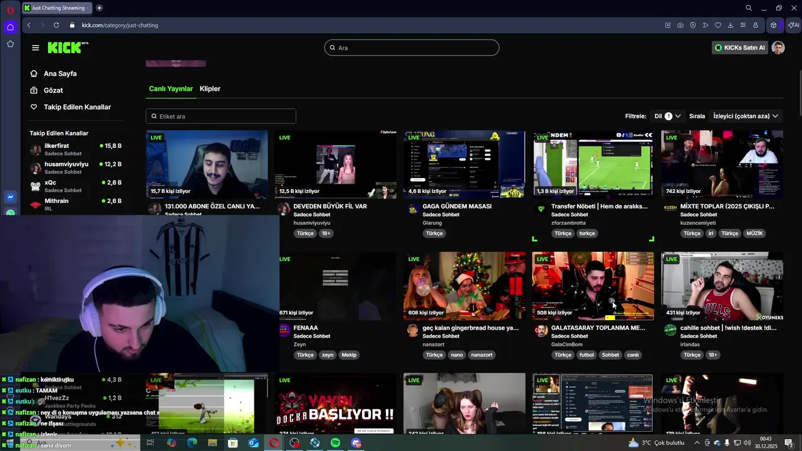Open the İzleyici (çoktan aza) sort dropdown
This screenshot has height=451, width=802.
click(x=746, y=116)
